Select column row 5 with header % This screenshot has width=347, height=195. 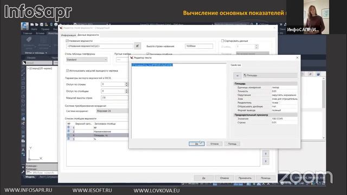[98, 139]
